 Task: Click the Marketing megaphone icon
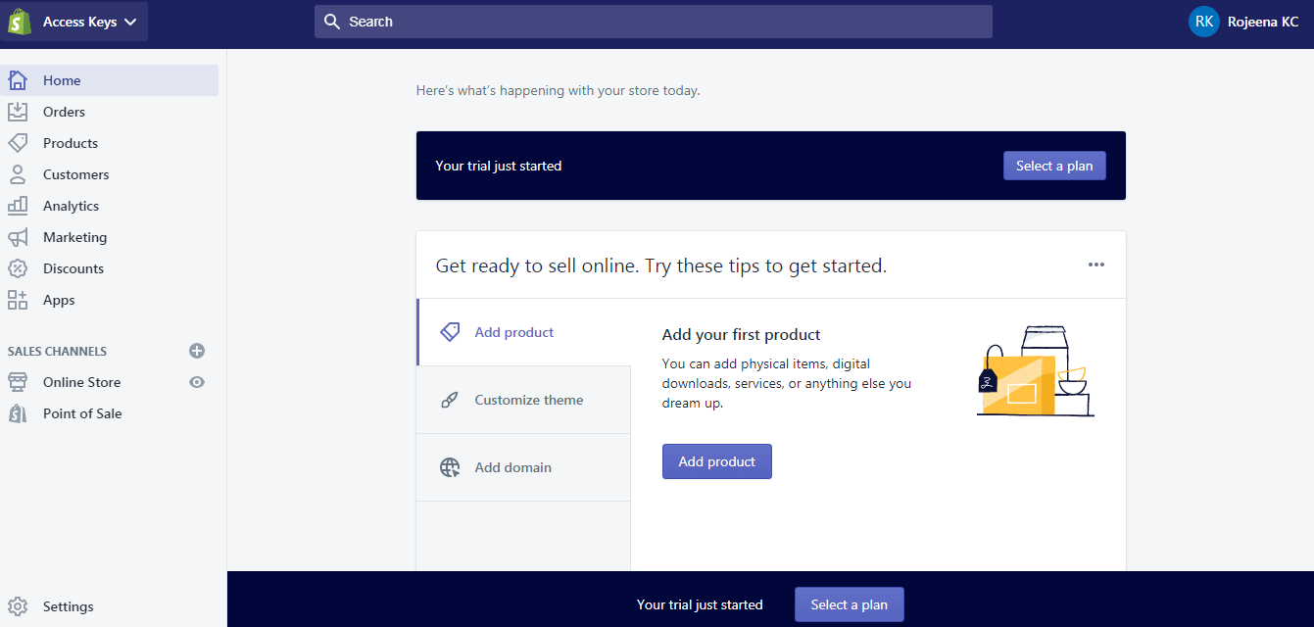[18, 237]
